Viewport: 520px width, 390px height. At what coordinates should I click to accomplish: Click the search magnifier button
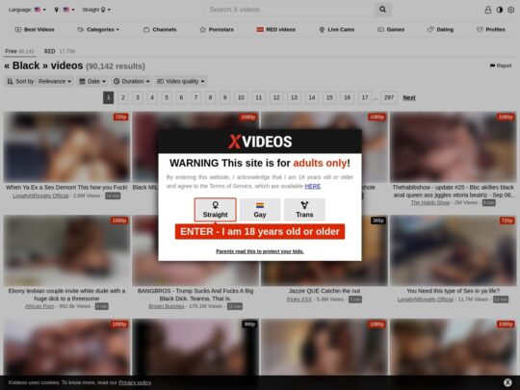[x=382, y=10]
